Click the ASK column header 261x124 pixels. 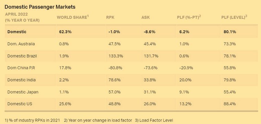[x=146, y=17]
